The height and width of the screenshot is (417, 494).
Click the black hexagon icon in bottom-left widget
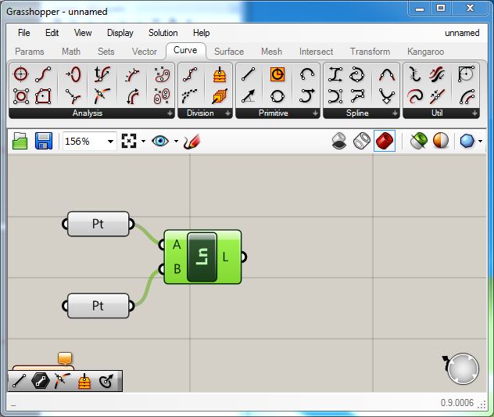41,381
